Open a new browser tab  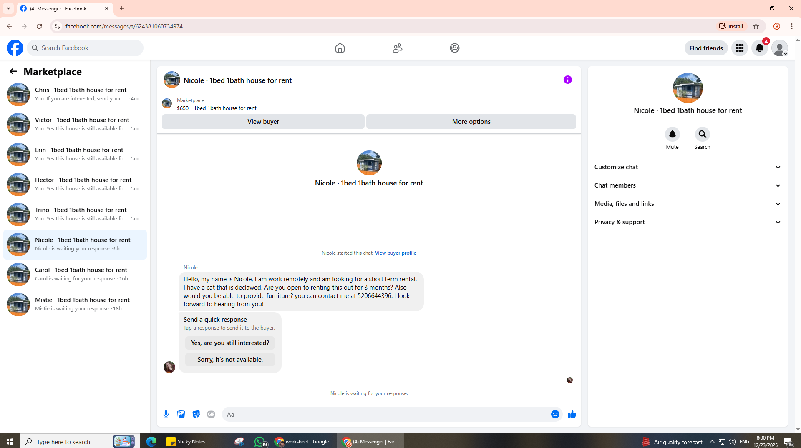click(x=122, y=8)
